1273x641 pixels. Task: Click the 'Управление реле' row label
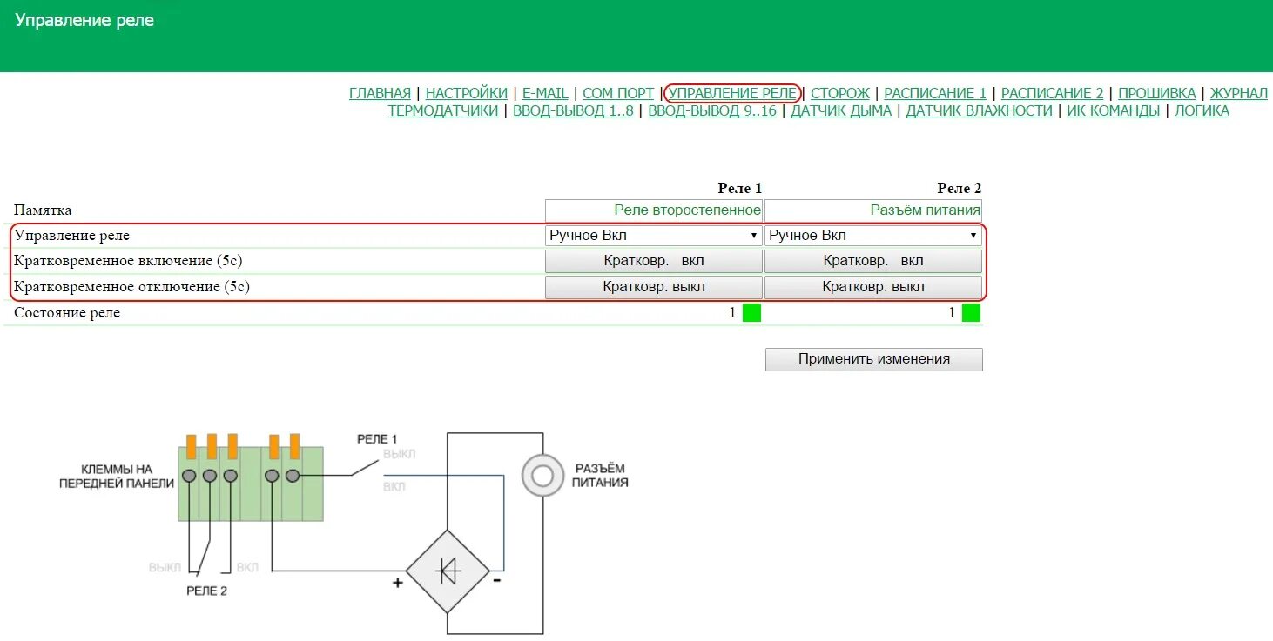tap(72, 236)
